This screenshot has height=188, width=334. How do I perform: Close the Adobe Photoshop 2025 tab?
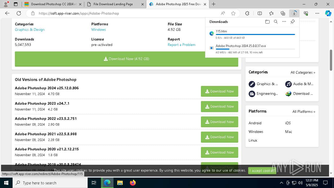[x=205, y=4]
